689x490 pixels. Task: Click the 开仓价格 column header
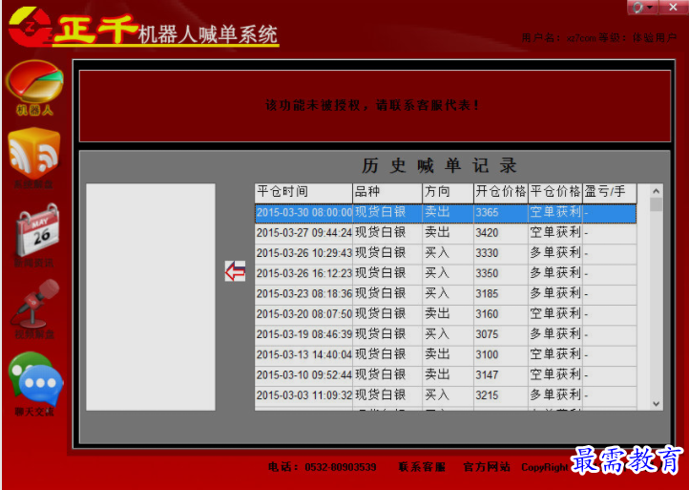click(x=501, y=193)
